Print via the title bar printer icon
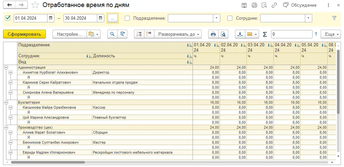344x167 pixels. [254, 5]
